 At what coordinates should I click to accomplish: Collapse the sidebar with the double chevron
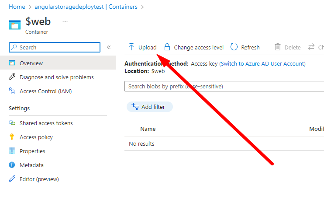(109, 47)
